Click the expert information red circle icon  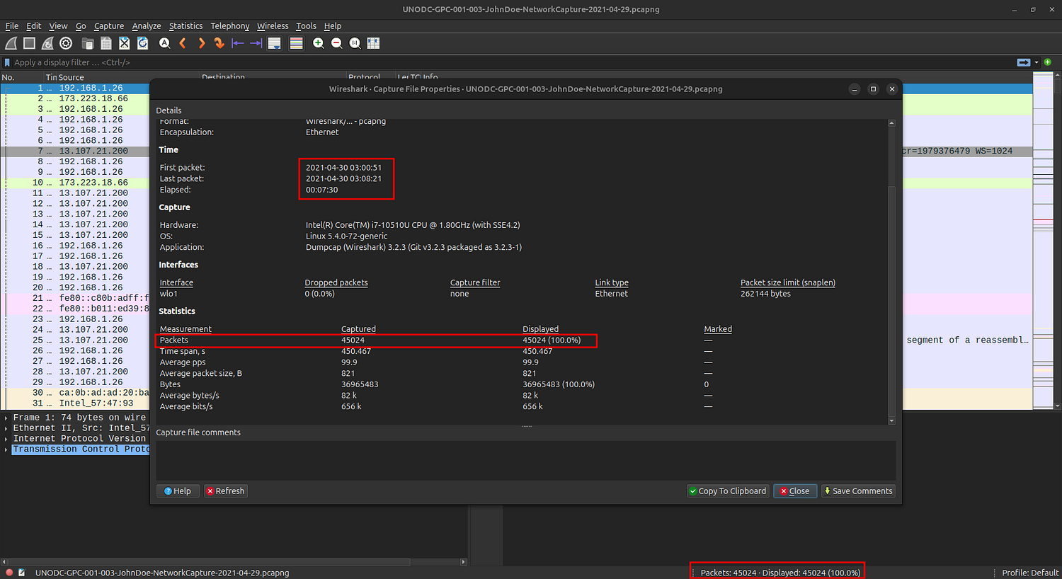click(x=9, y=573)
